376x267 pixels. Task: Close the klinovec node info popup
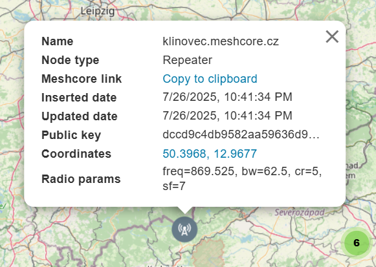332,37
